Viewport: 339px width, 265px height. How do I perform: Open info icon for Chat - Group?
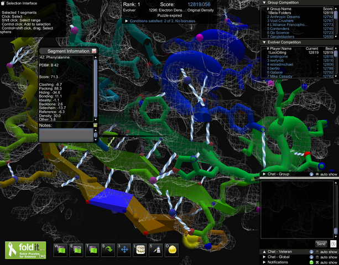point(311,174)
